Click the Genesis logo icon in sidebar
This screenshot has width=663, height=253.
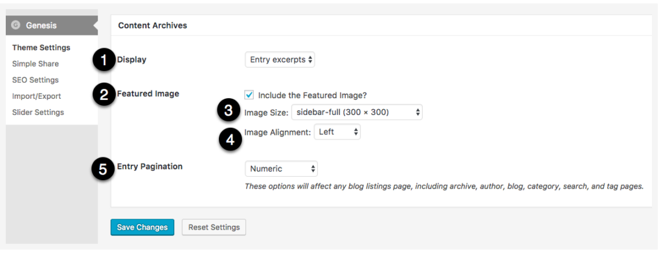16,25
